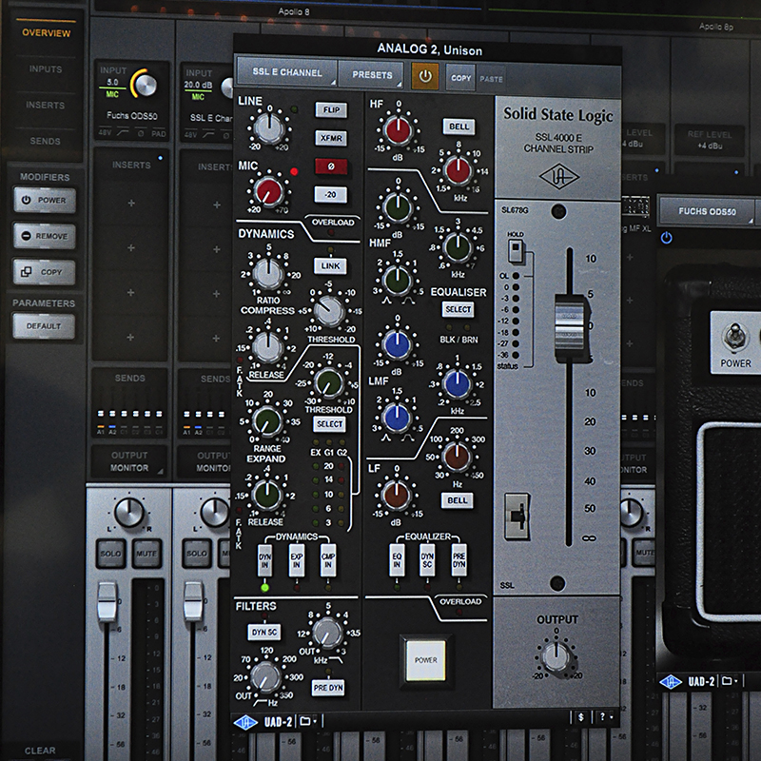761x761 pixels.
Task: Enable the XFMR transformer button
Action: point(331,138)
